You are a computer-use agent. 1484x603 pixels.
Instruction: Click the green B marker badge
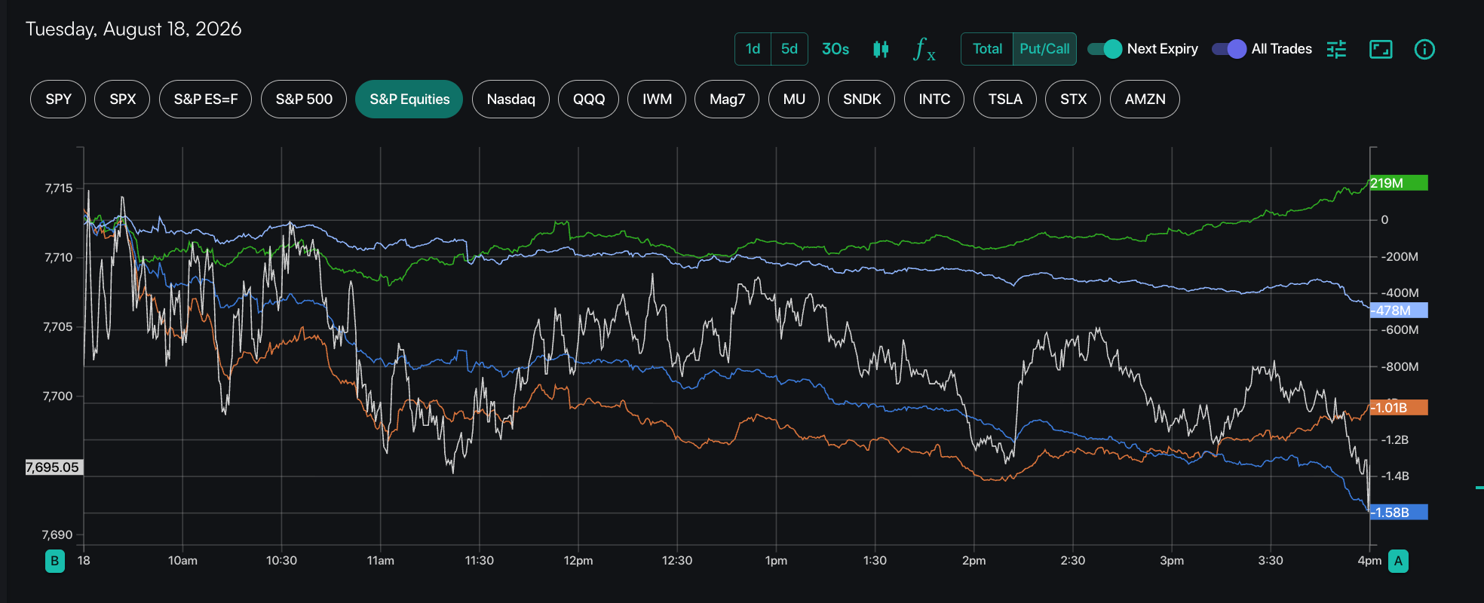click(54, 561)
